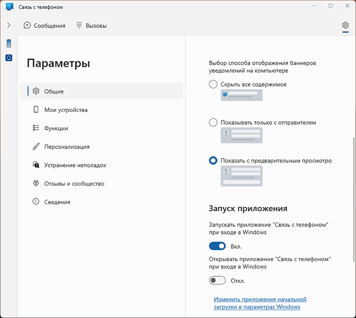Close the Связь с телефоном window
This screenshot has width=356, height=318.
(347, 6)
